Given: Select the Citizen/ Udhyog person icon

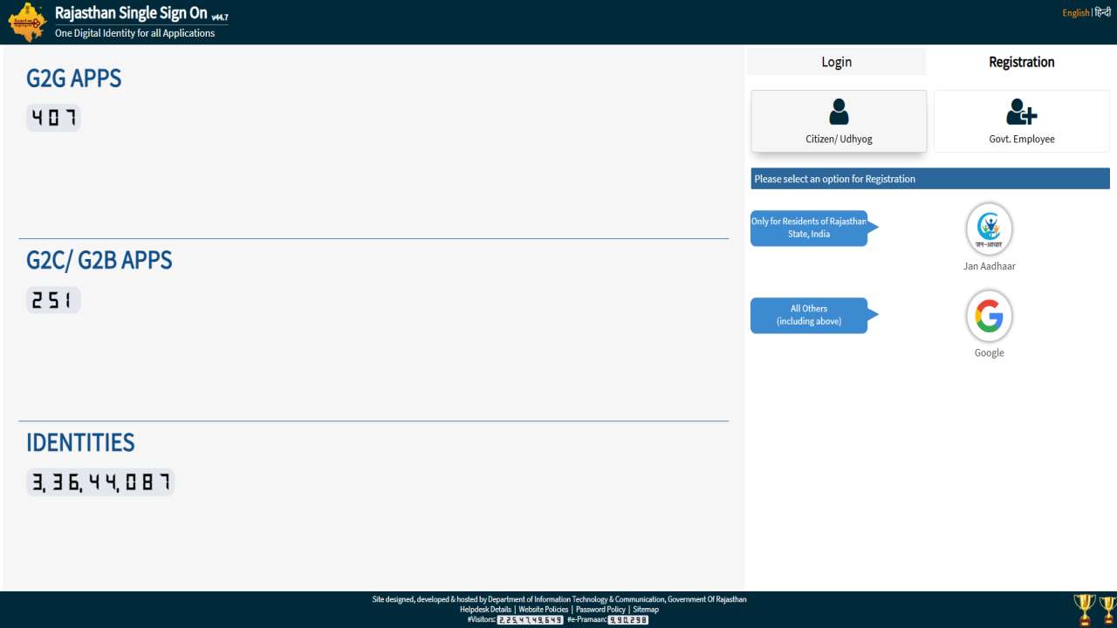Looking at the screenshot, I should pyautogui.click(x=839, y=112).
